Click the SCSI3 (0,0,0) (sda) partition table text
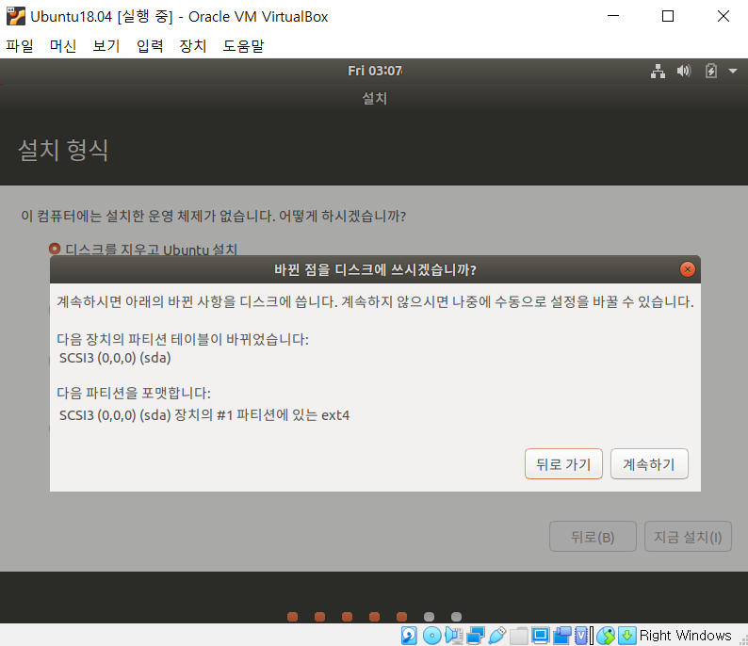 point(115,358)
